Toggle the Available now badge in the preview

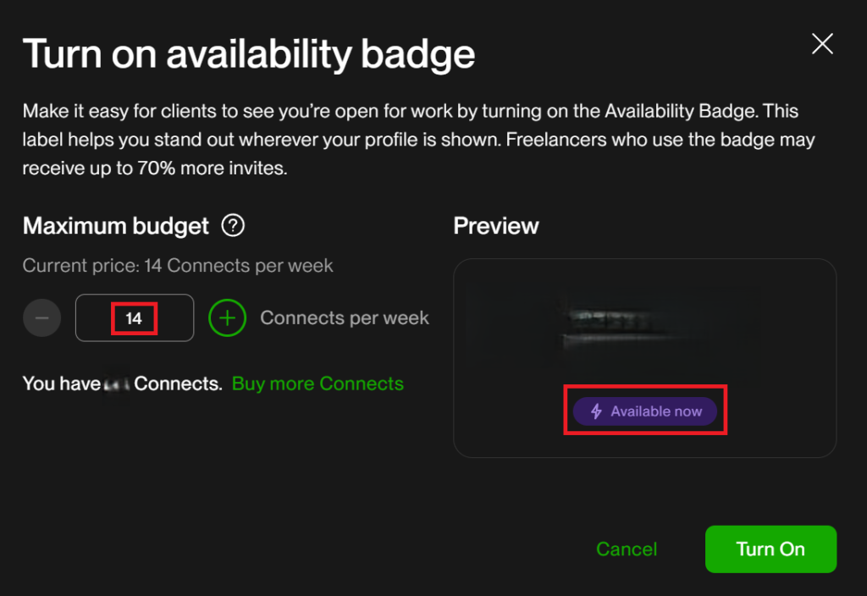pos(645,411)
